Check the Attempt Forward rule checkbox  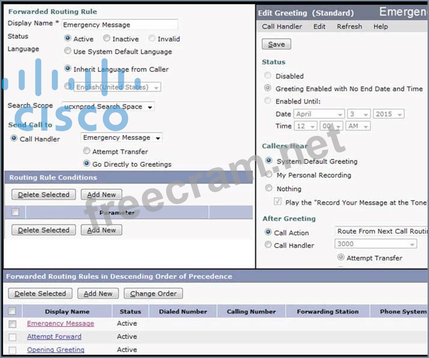tap(12, 337)
